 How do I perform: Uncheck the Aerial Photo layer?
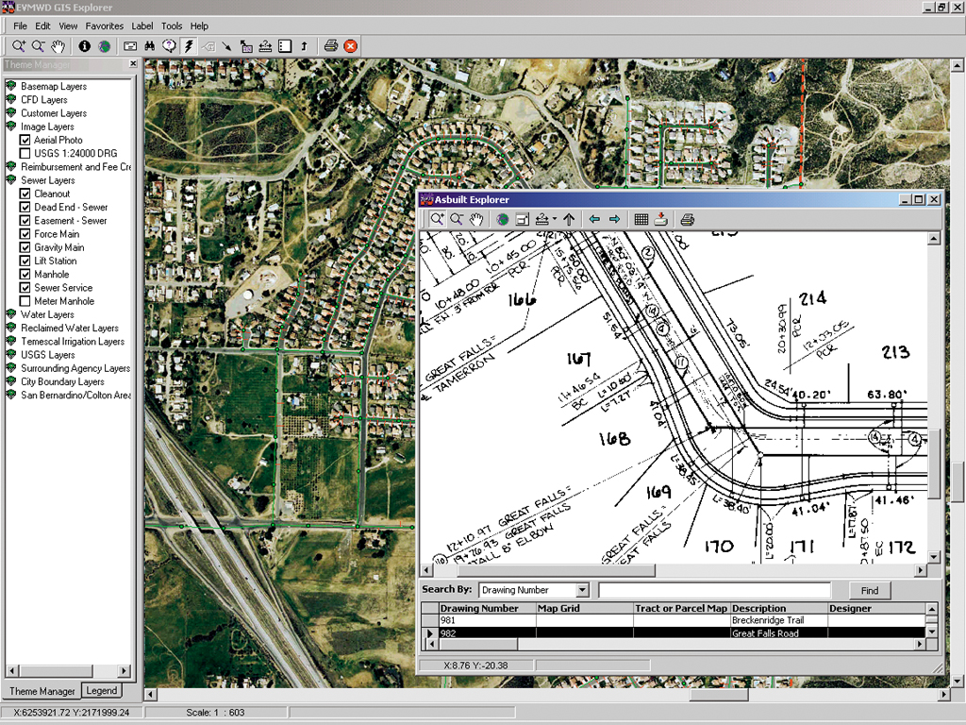click(25, 140)
